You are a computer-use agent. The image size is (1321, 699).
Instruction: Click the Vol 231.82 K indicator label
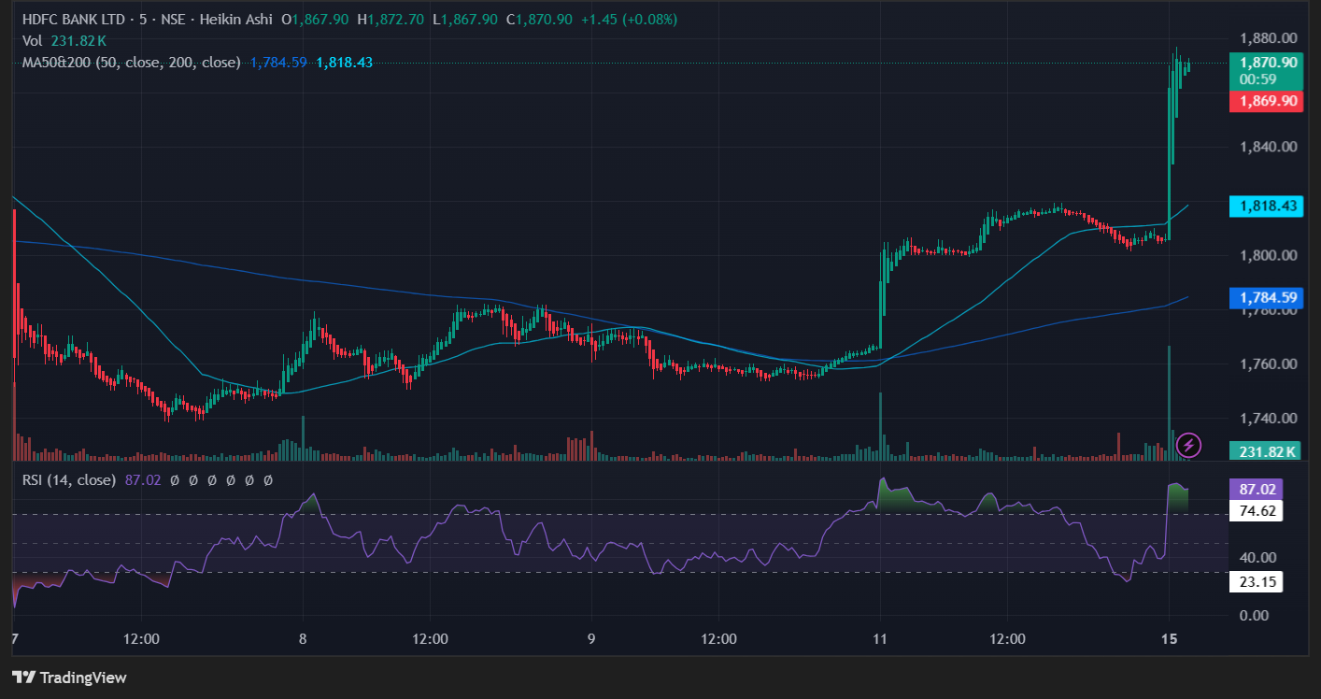[x=64, y=41]
